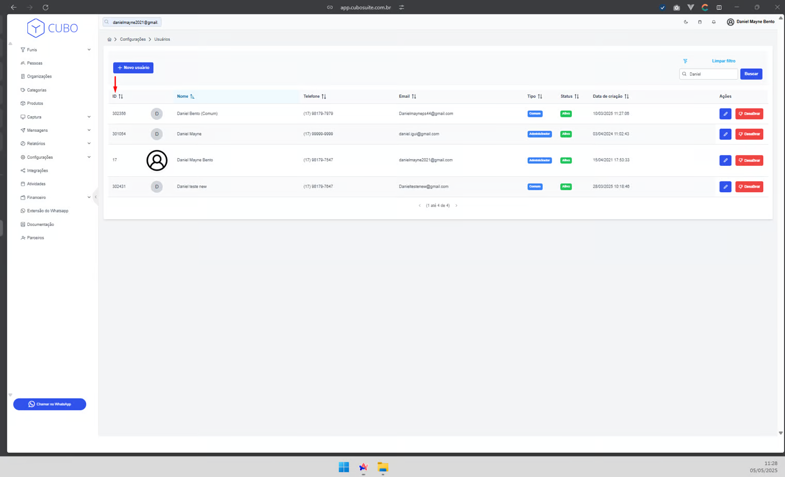Click the Limpar filtro link

coord(724,61)
